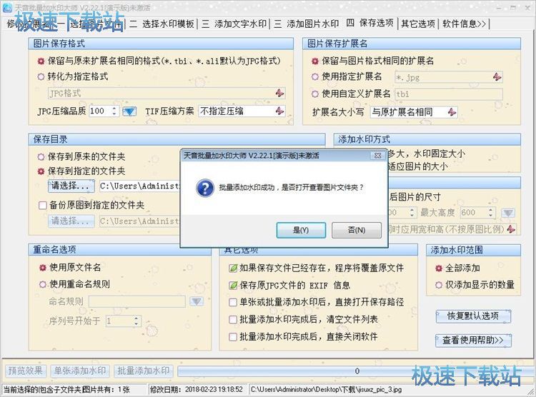Image resolution: width=536 pixels, height=397 pixels.
Task: Select the 保存选项 tab
Action: (x=370, y=24)
